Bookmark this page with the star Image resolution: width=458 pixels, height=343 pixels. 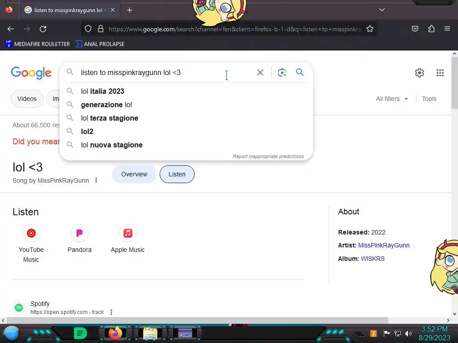[370, 29]
